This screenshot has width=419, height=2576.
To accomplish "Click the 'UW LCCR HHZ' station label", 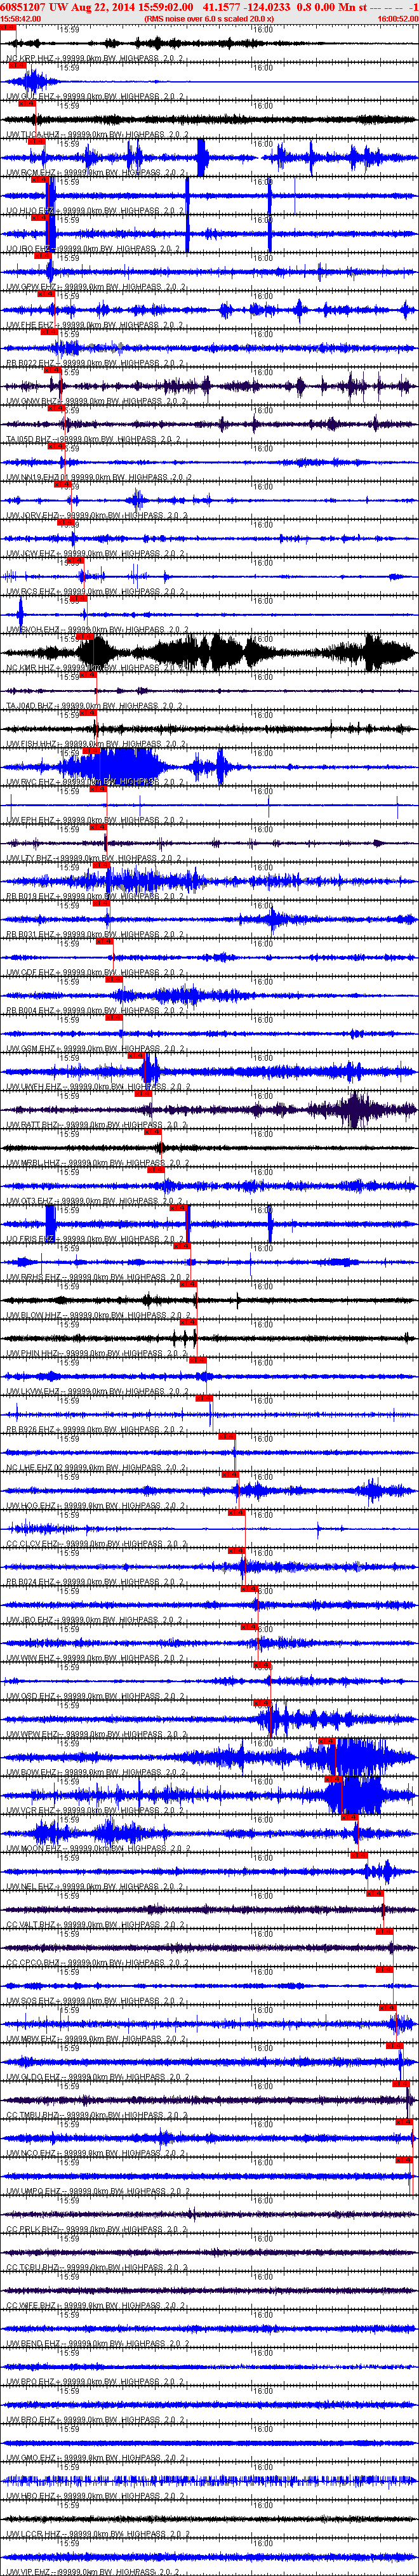I will click(x=33, y=2533).
